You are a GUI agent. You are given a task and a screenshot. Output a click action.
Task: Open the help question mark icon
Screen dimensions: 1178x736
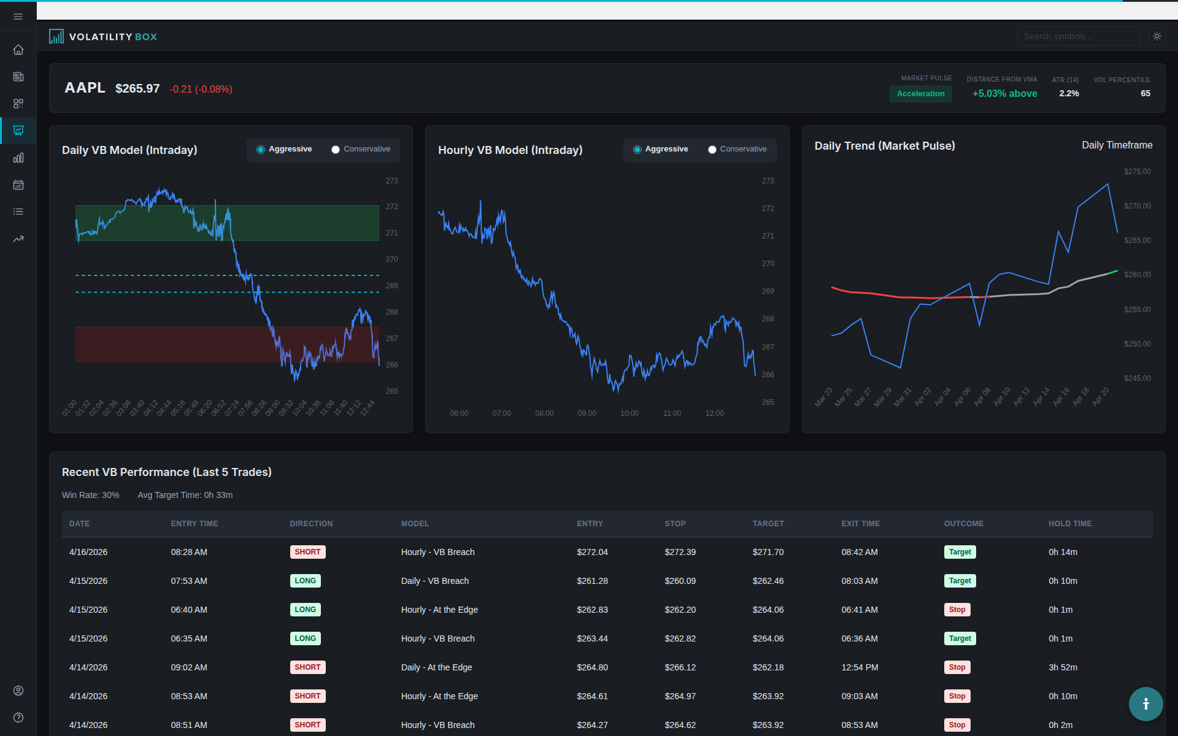point(18,718)
